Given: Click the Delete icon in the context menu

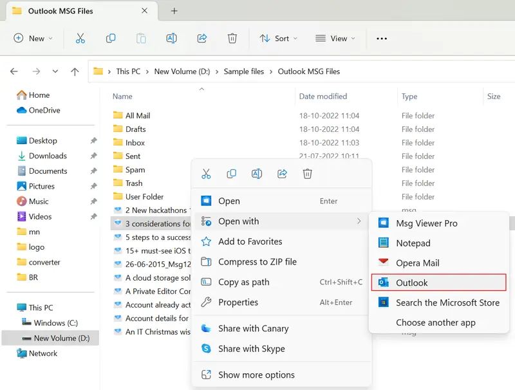Looking at the screenshot, I should click(308, 174).
